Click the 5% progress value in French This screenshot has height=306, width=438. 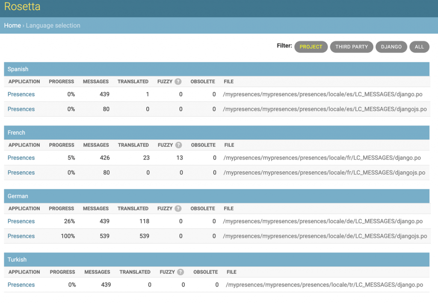71,158
